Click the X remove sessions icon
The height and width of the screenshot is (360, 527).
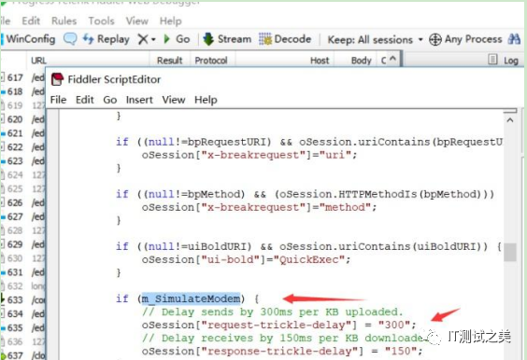click(x=143, y=39)
